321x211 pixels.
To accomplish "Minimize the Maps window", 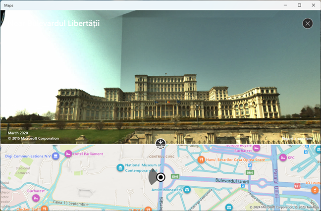I will 285,5.
